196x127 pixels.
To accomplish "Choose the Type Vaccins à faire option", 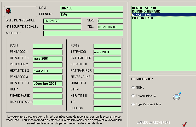I will coord(133,104).
